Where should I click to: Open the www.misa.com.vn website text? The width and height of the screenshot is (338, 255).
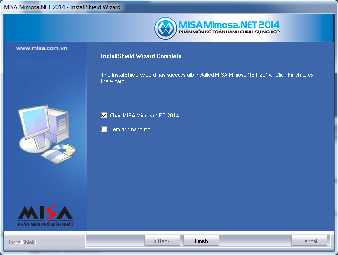42,48
